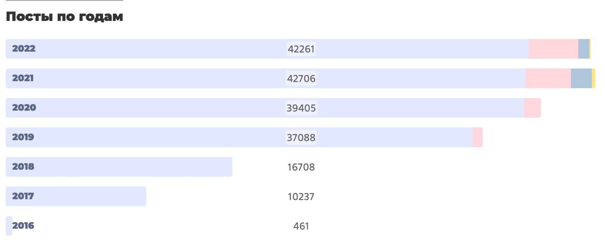Select the blue-gray segment of the 2022 bar
The width and height of the screenshot is (605, 246).
point(584,49)
